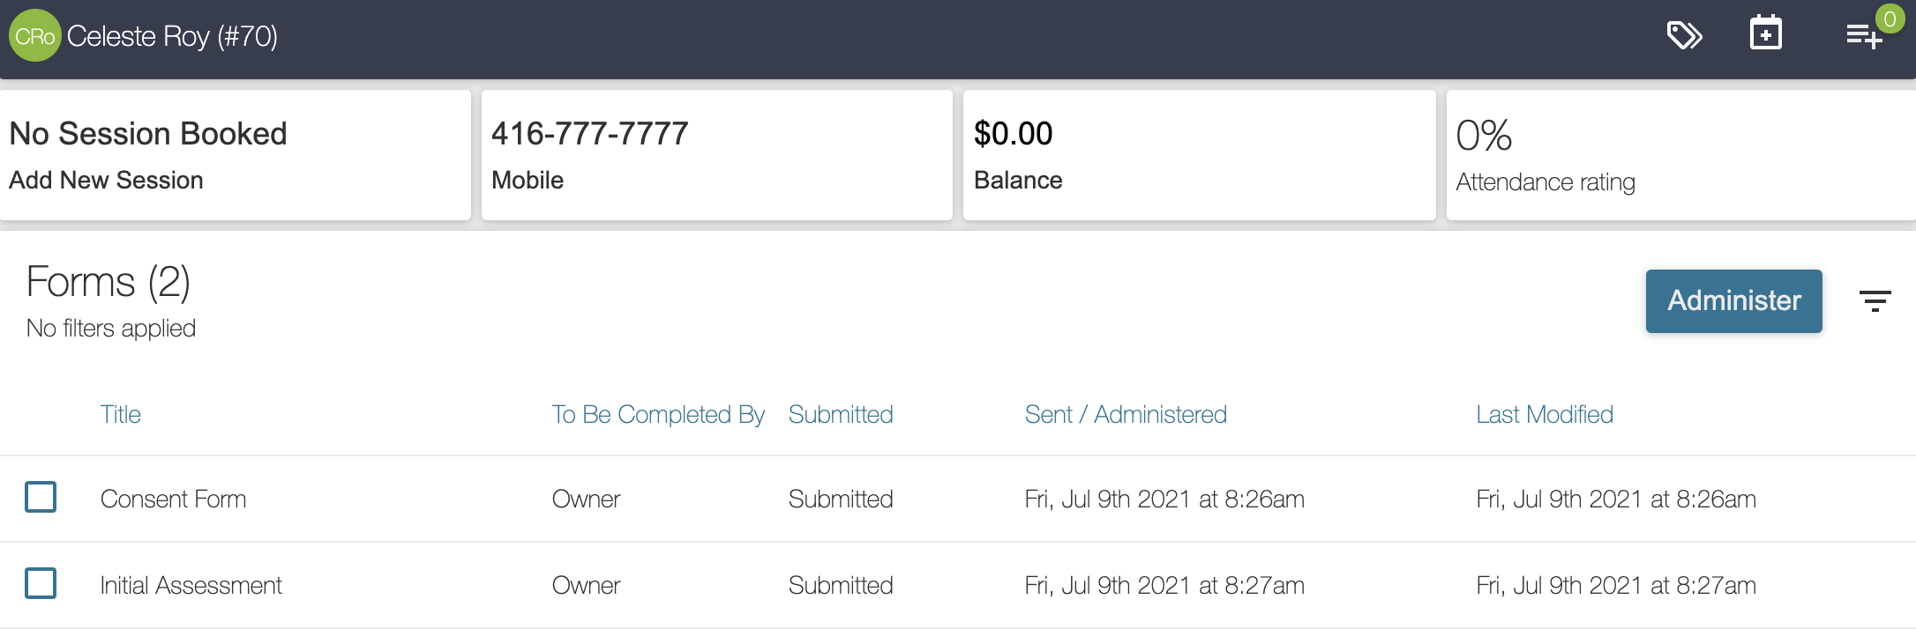Click the Administer button

(x=1733, y=301)
